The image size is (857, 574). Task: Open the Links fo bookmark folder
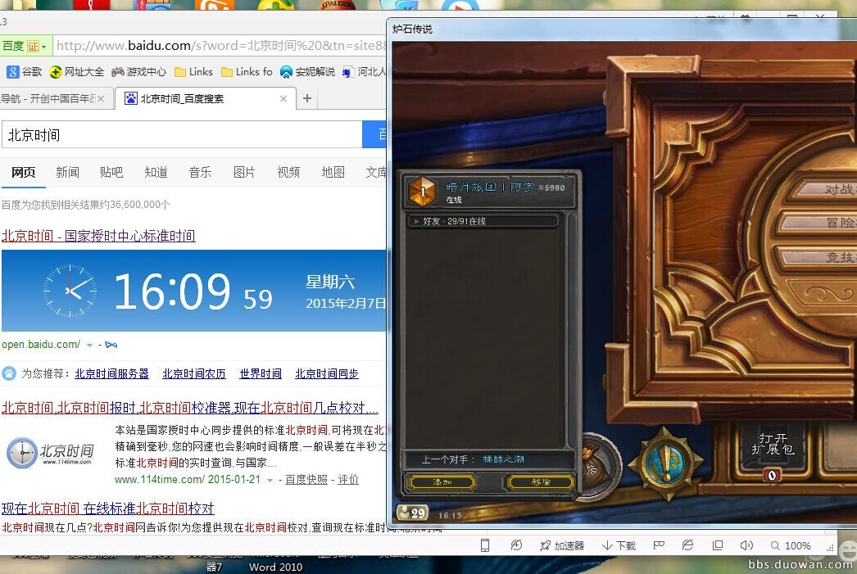[x=247, y=71]
